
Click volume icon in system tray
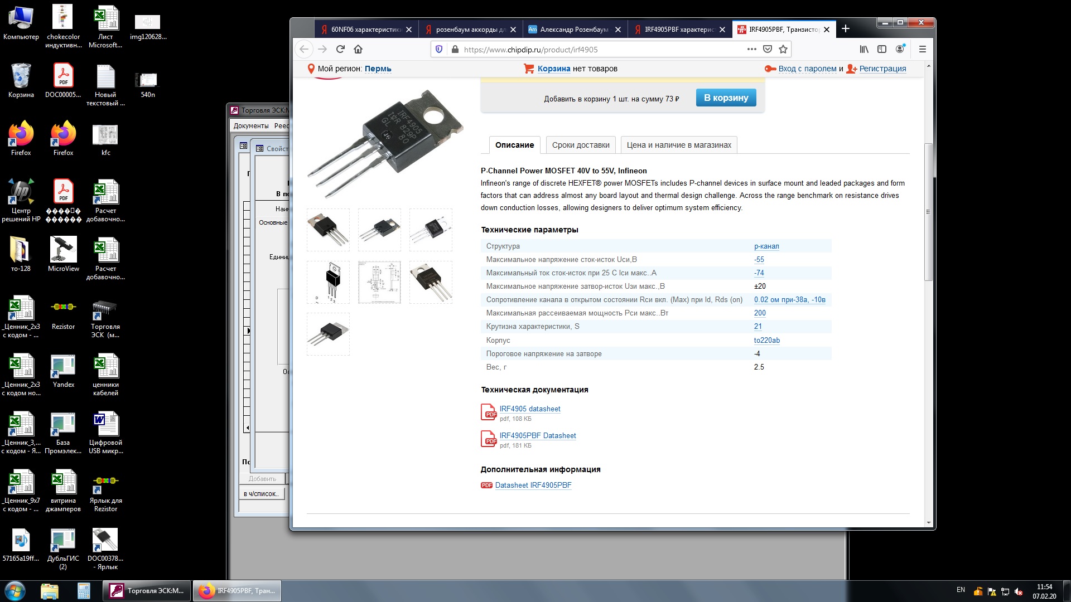(1019, 591)
